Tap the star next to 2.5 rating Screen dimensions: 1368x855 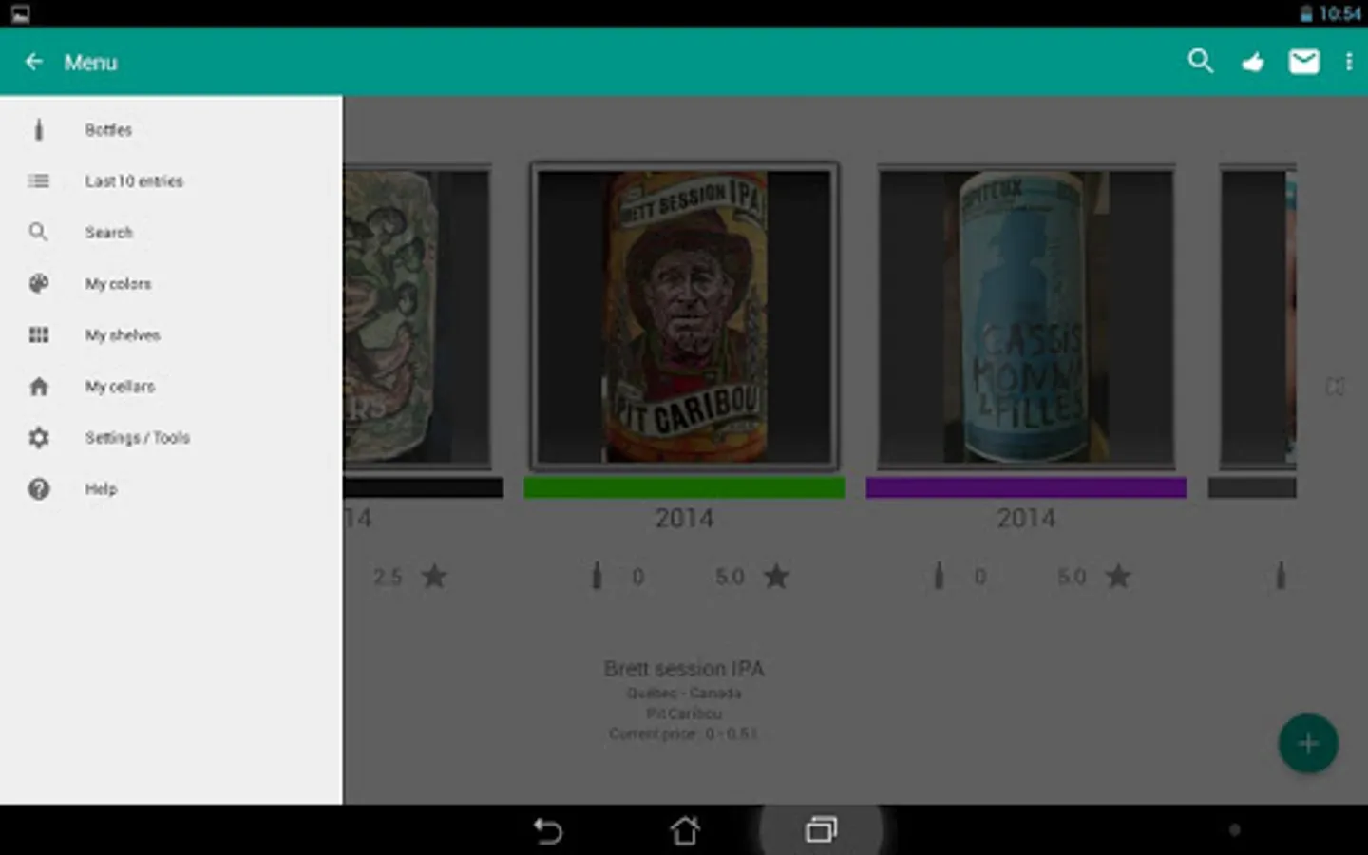(x=434, y=576)
